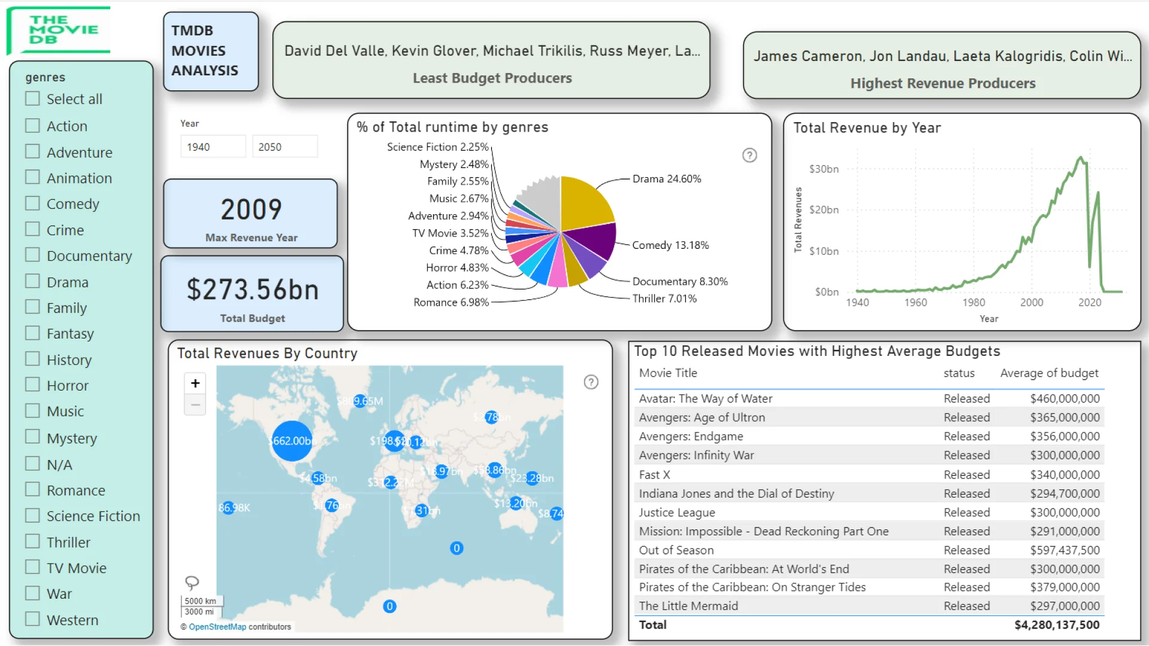Tick the TV Movie genre checkbox
The image size is (1149, 646).
32,568
